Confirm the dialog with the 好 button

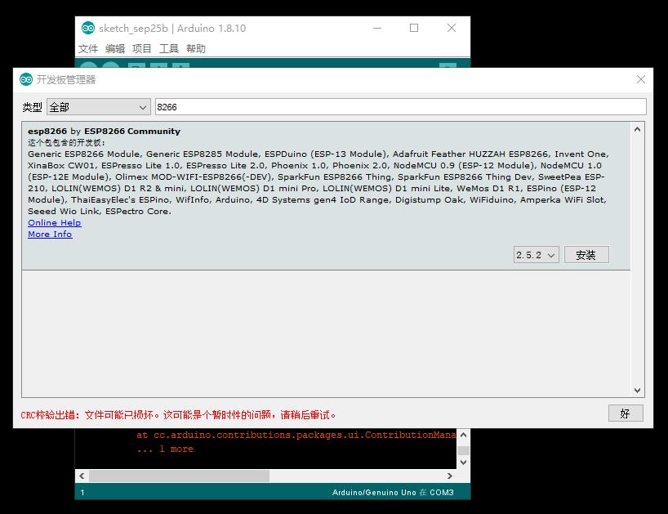pyautogui.click(x=626, y=413)
